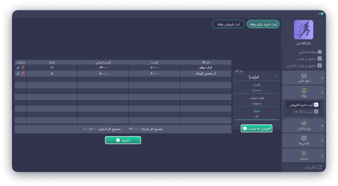Click the green arrow icon at top
The width and height of the screenshot is (338, 186).
click(321, 13)
